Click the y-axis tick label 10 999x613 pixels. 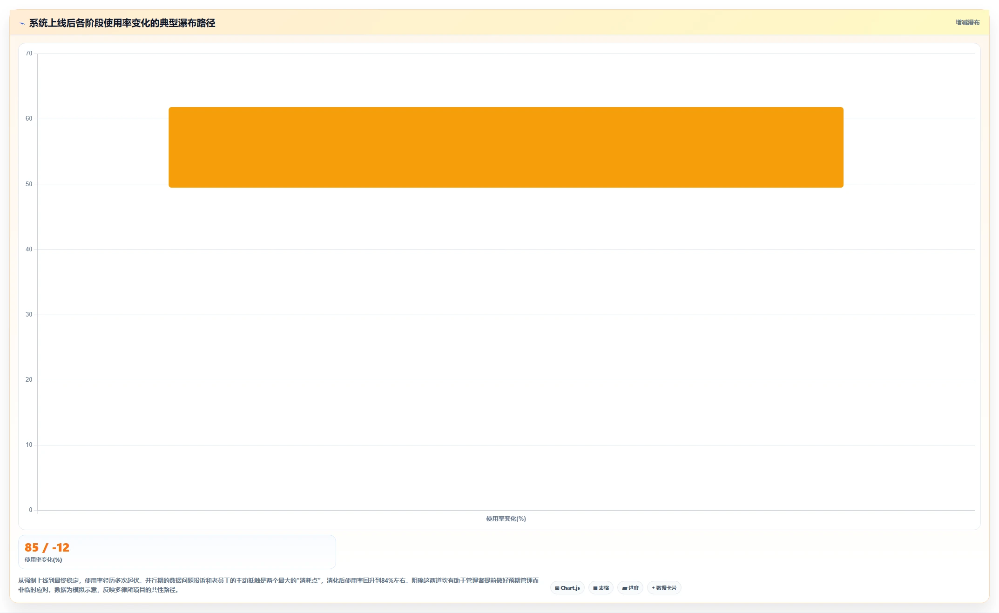pyautogui.click(x=29, y=445)
